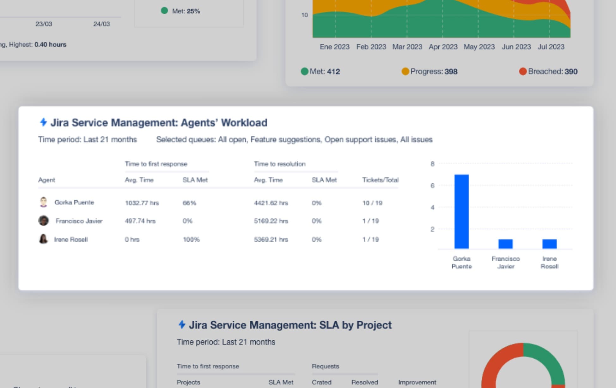
Task: Click Gorka Puente's blue bar in chart
Action: [x=461, y=211]
